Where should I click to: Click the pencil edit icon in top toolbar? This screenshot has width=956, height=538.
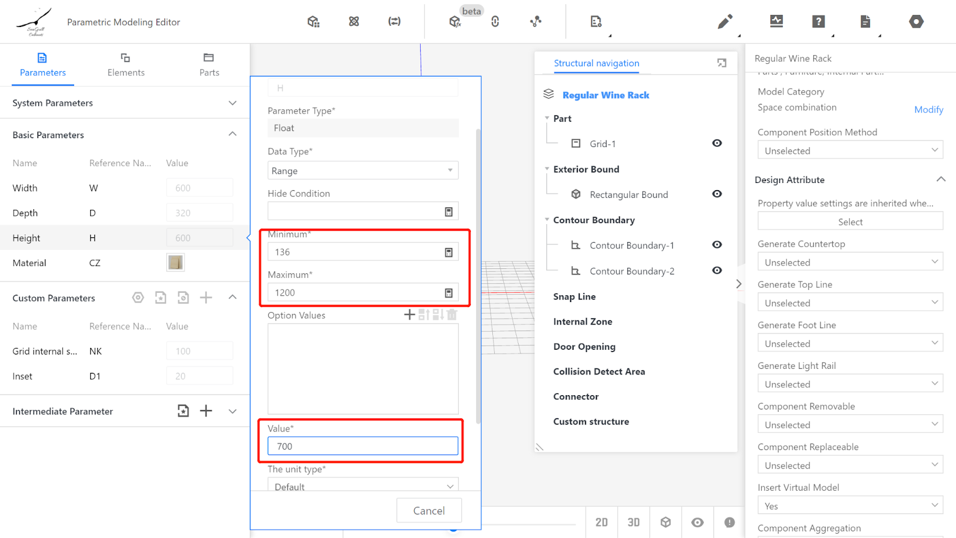coord(725,22)
